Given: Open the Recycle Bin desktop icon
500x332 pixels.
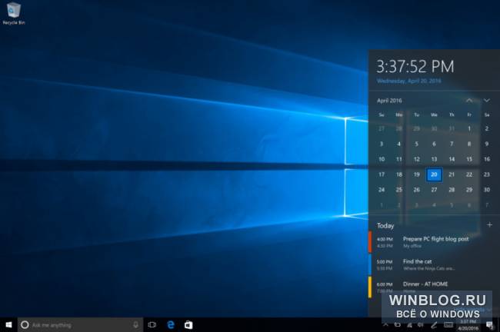Looking at the screenshot, I should tap(13, 13).
